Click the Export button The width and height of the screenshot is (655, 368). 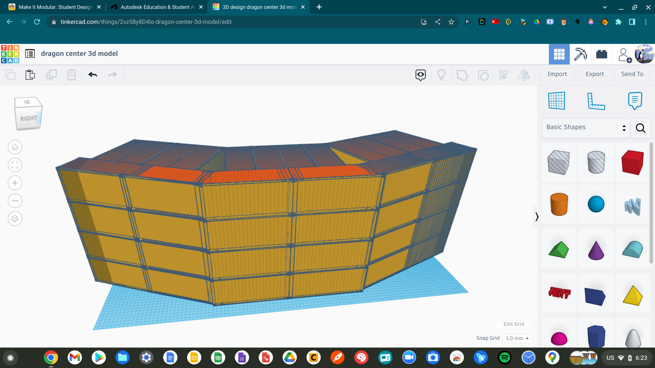coord(594,74)
